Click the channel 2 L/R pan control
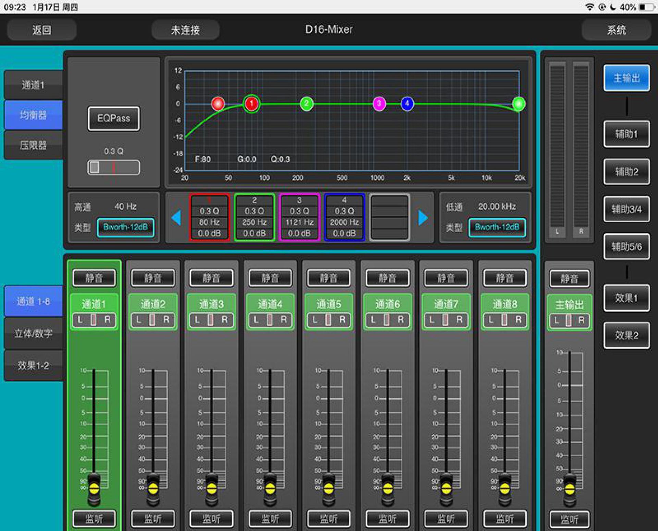658x531 pixels. 153,320
